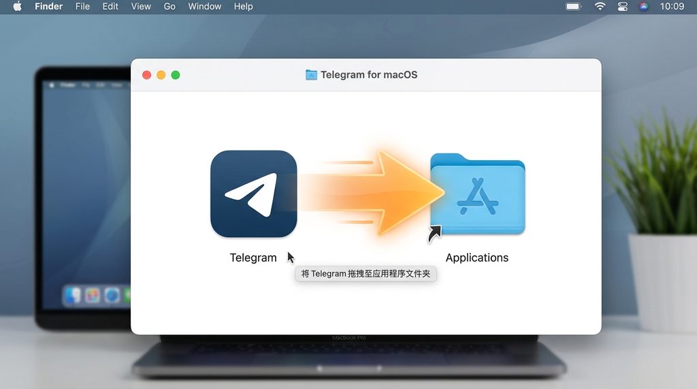Open Control Center from the menu bar
Viewport: 697px width, 389px height.
[622, 6]
